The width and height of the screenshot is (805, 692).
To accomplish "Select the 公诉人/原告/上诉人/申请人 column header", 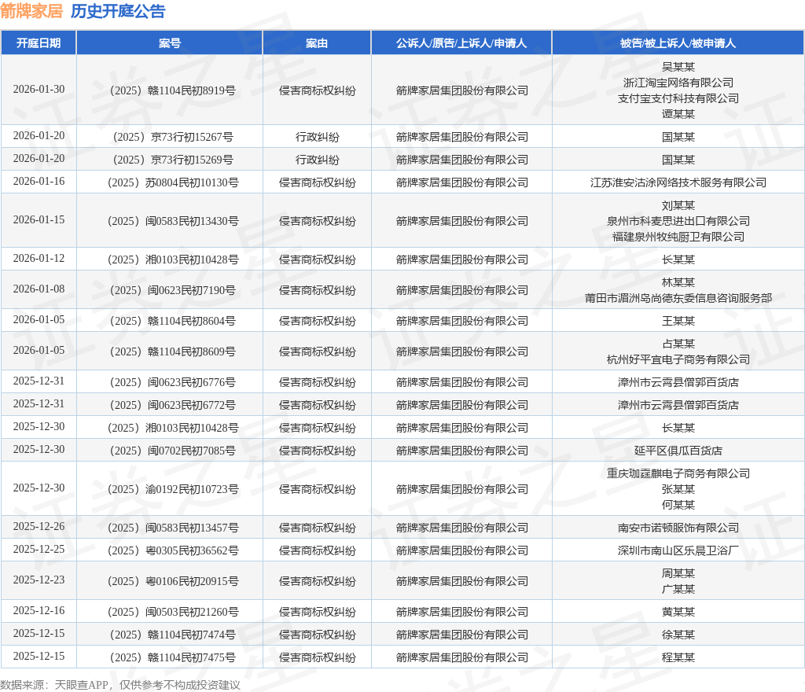I will (x=461, y=43).
